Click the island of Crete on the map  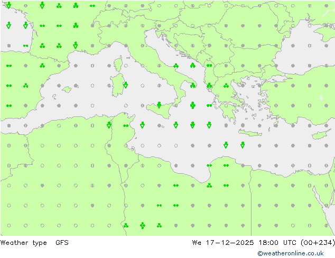(250, 133)
